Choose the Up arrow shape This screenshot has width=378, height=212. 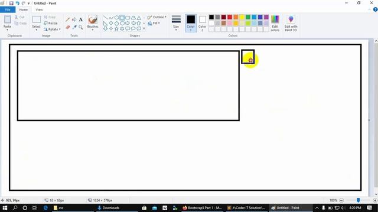(139, 24)
